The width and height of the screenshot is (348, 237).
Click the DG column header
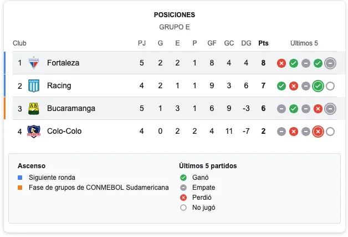point(247,43)
